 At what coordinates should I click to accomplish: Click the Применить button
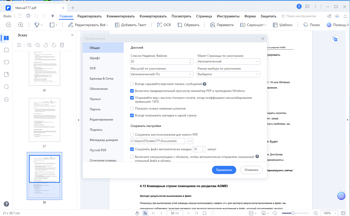point(224,170)
